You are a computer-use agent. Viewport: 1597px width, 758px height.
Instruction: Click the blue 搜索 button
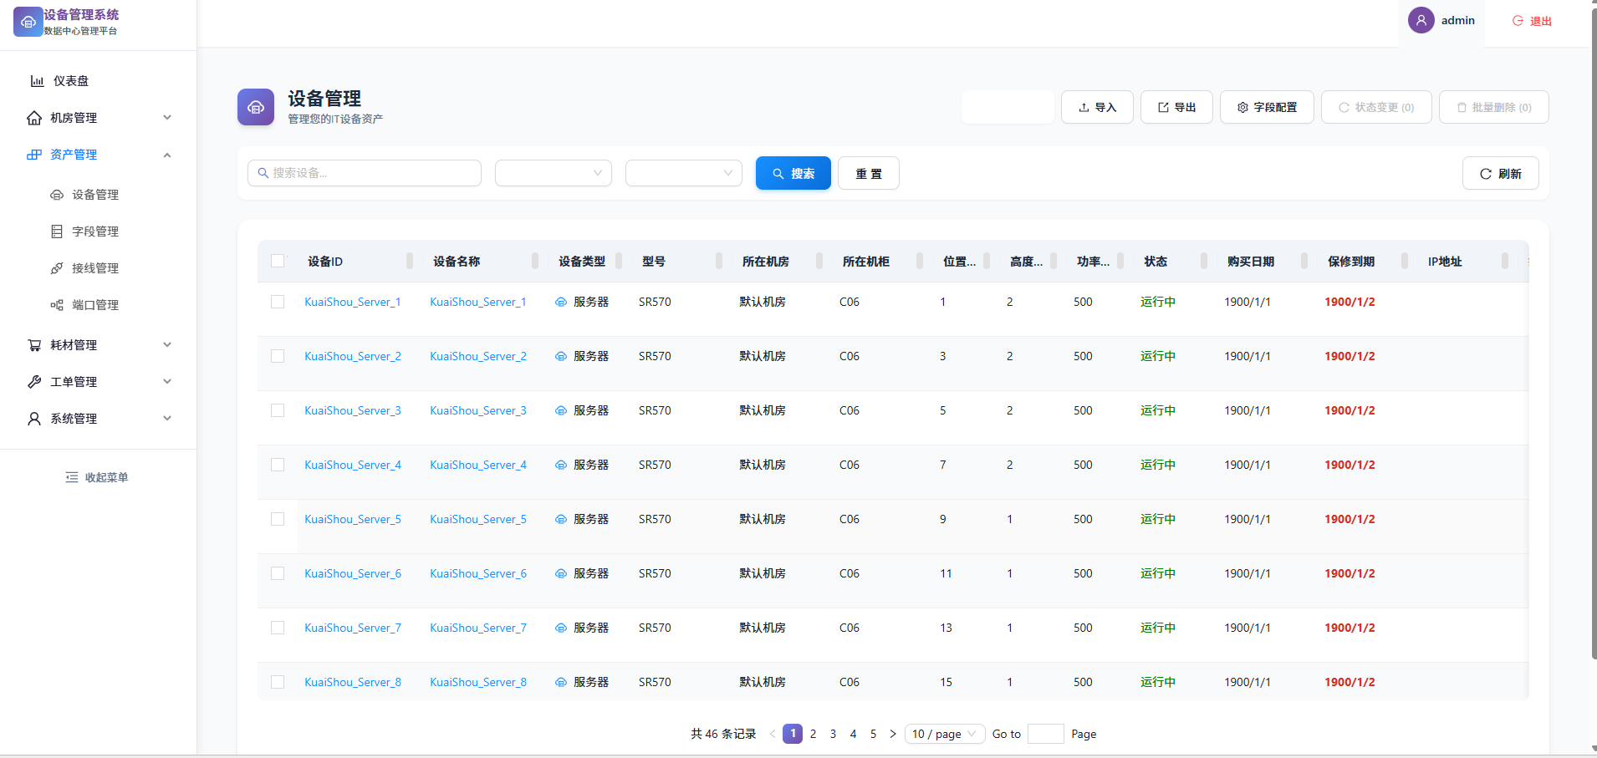pos(793,173)
